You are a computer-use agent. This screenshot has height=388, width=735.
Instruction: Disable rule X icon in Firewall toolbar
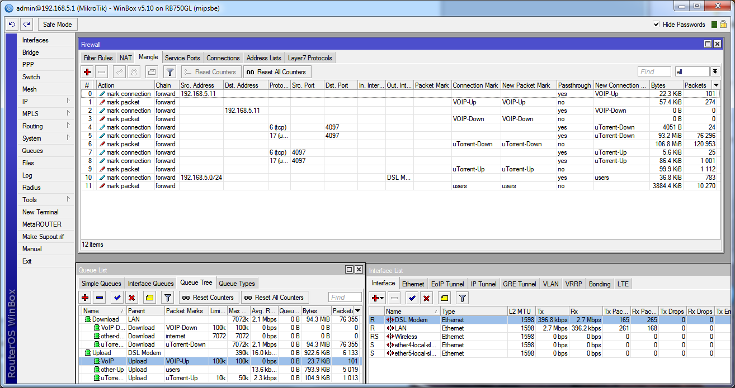point(133,72)
